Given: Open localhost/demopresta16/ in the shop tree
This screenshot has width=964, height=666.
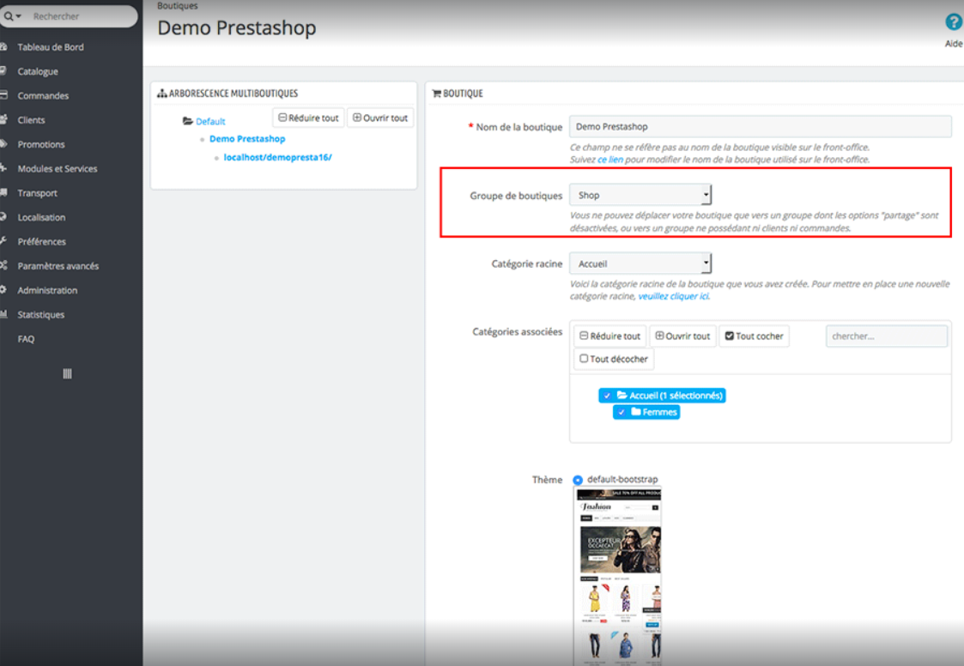Looking at the screenshot, I should coord(278,157).
